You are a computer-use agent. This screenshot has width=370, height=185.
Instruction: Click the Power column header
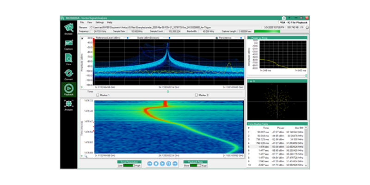pos(277,128)
